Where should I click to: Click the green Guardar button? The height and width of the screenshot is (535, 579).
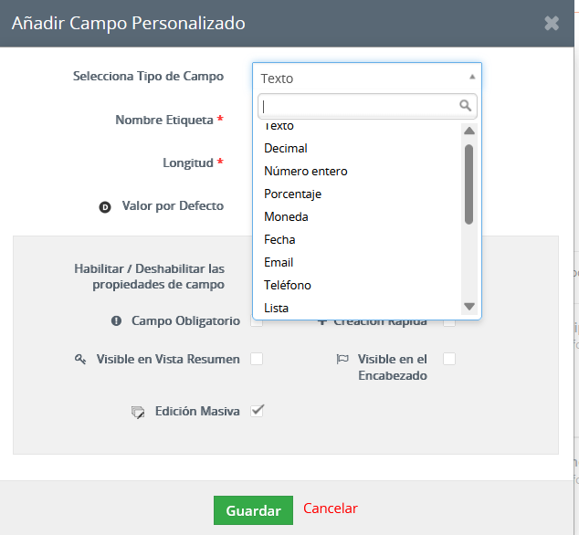[253, 510]
